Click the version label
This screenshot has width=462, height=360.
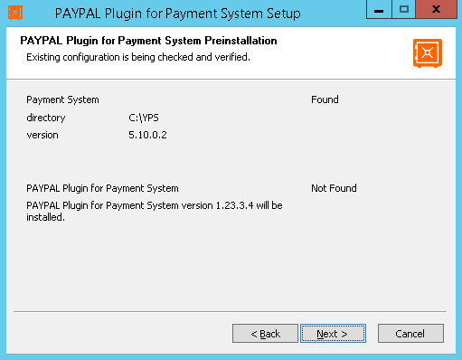(42, 135)
